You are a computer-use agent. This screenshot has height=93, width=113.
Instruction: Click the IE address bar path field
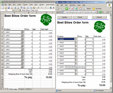(80, 12)
